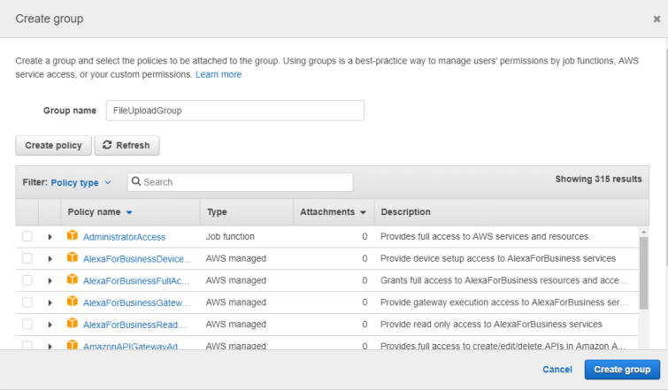Check the AlexaForBusinessReadOnly policy checkbox
668x390 pixels.
point(27,324)
